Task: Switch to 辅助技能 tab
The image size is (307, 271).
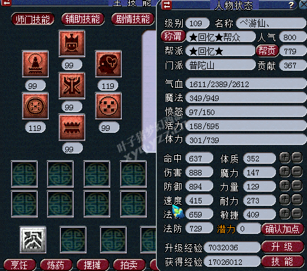Action: 83,19
